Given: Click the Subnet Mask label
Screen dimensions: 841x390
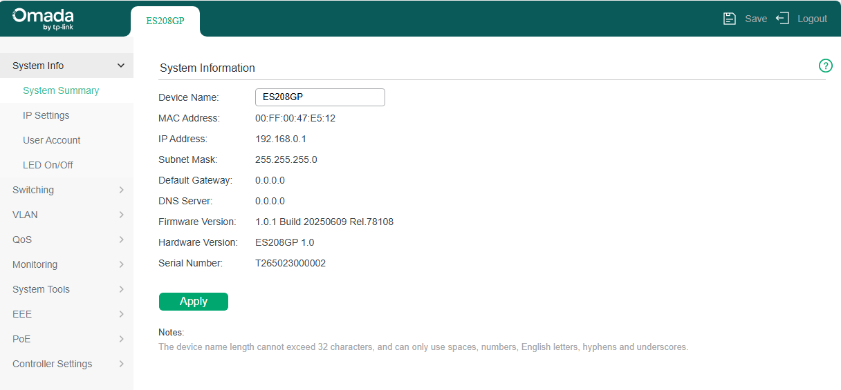Looking at the screenshot, I should (188, 159).
